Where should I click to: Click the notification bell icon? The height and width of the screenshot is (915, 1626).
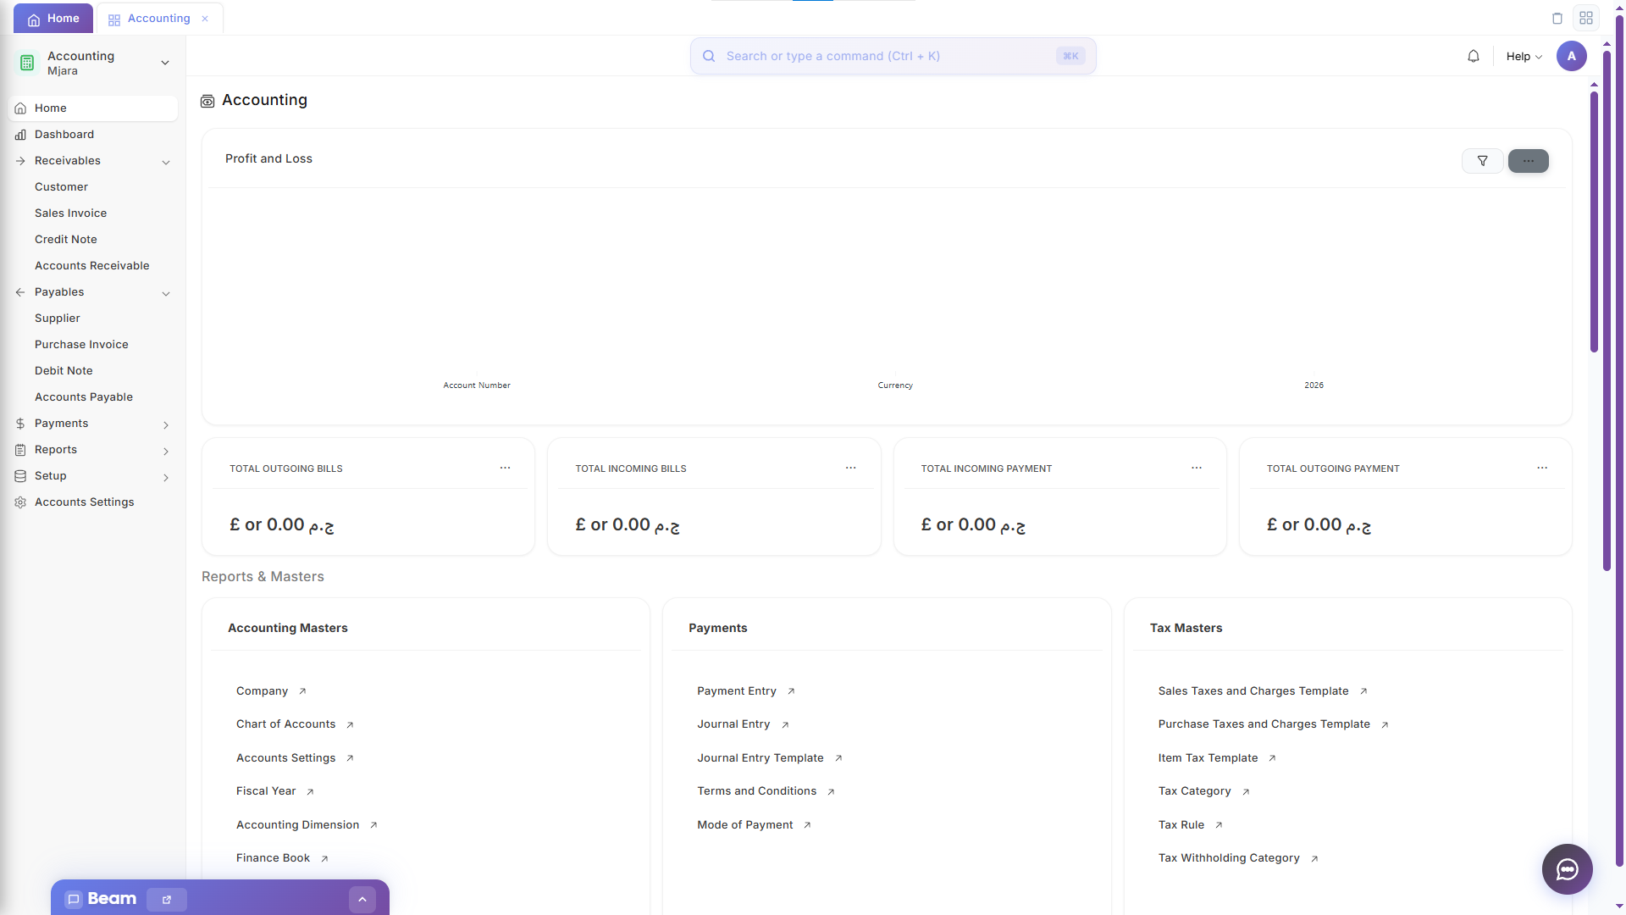tap(1474, 56)
